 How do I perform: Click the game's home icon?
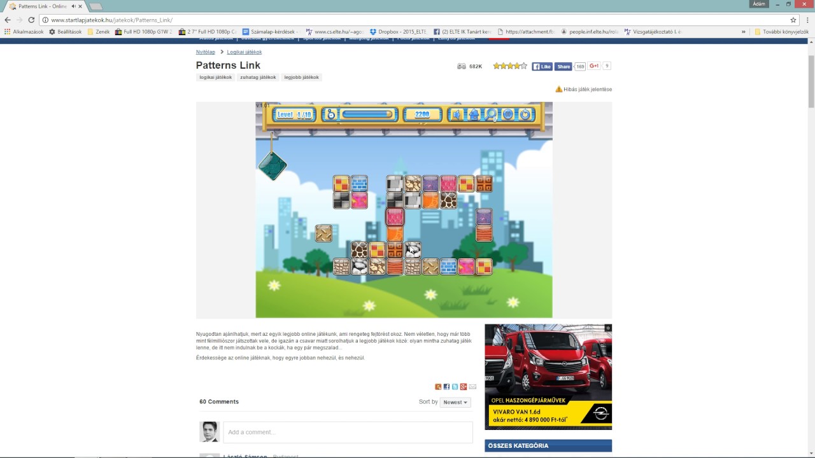[473, 114]
